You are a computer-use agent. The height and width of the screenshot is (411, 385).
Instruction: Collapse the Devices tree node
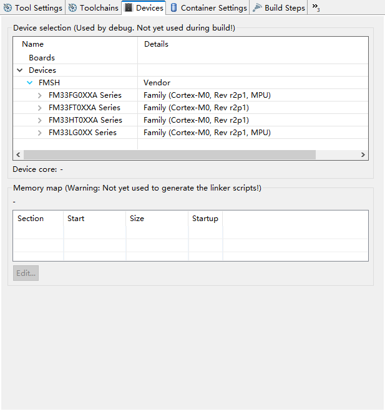[20, 70]
